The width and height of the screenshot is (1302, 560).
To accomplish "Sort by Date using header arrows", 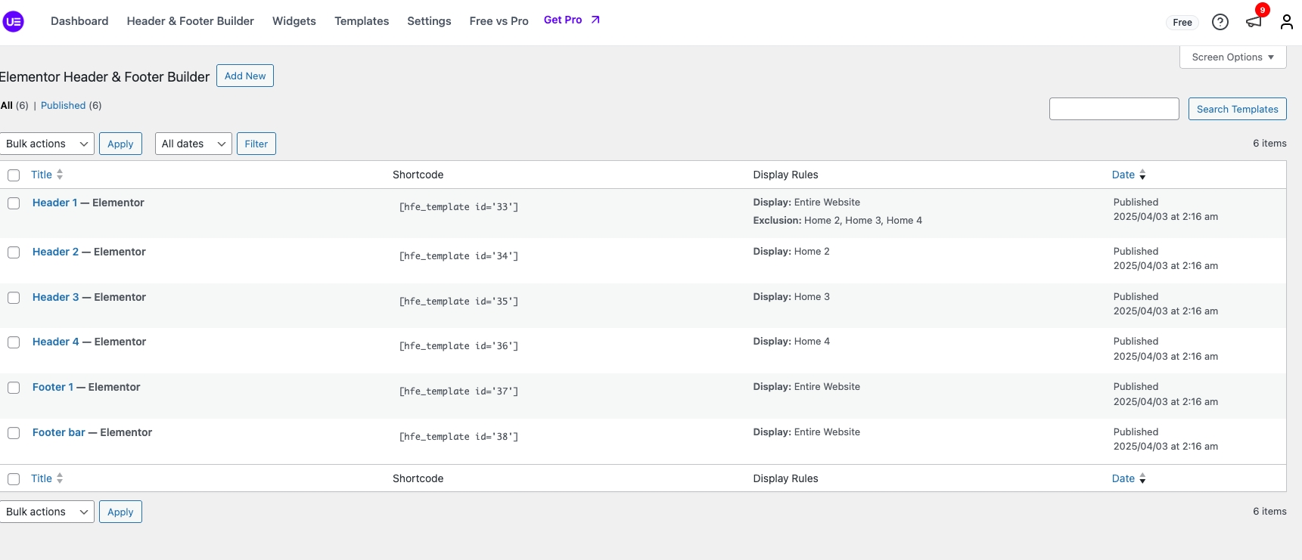I will 1142,175.
